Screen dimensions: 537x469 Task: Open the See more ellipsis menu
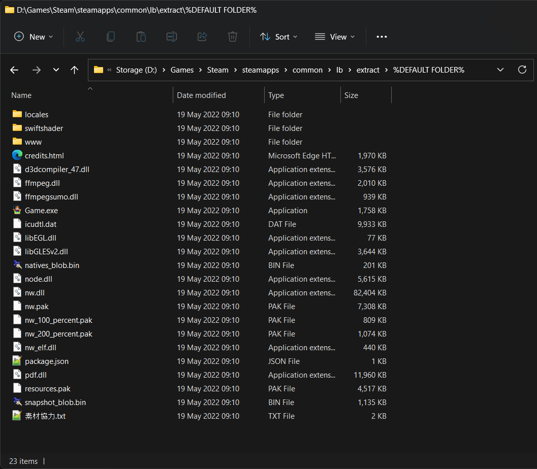382,37
